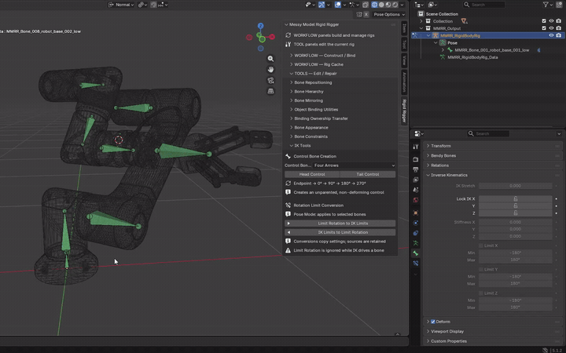The image size is (566, 353).
Task: Open the Tool sidebar tab
Action: click(404, 44)
